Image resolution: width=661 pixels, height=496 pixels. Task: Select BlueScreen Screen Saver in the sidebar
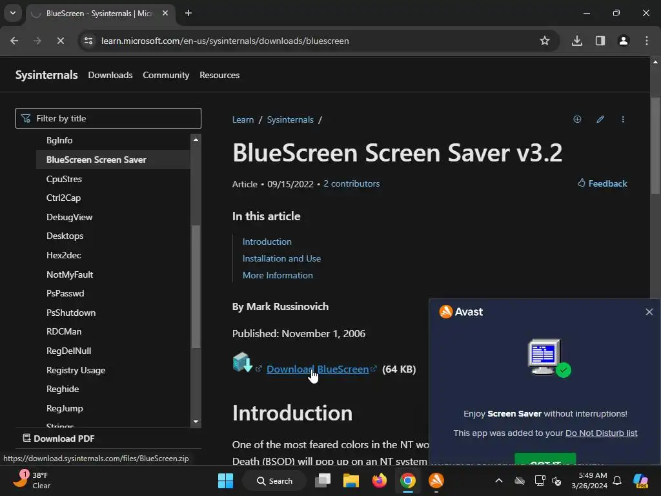pos(96,160)
